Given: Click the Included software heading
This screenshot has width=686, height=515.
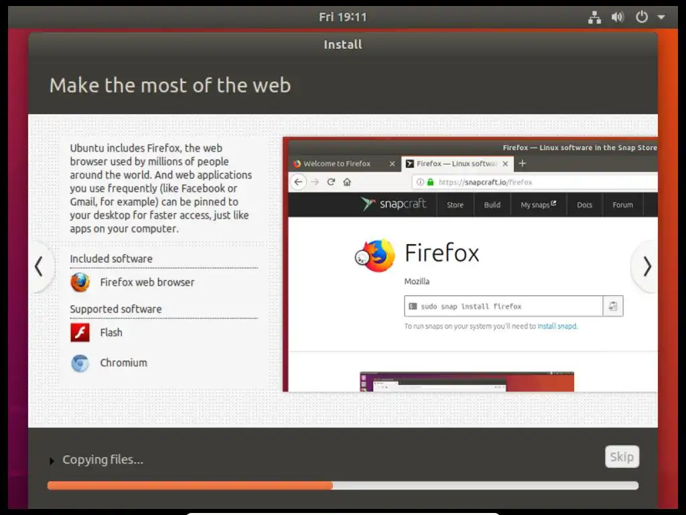Looking at the screenshot, I should click(x=111, y=259).
